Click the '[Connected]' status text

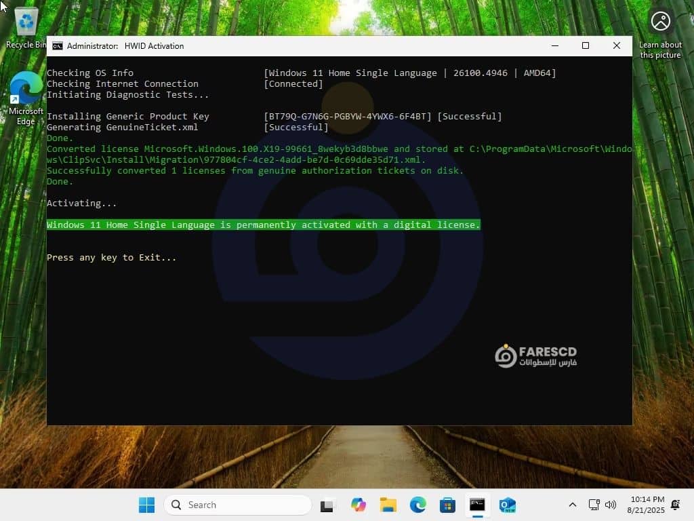pyautogui.click(x=293, y=83)
